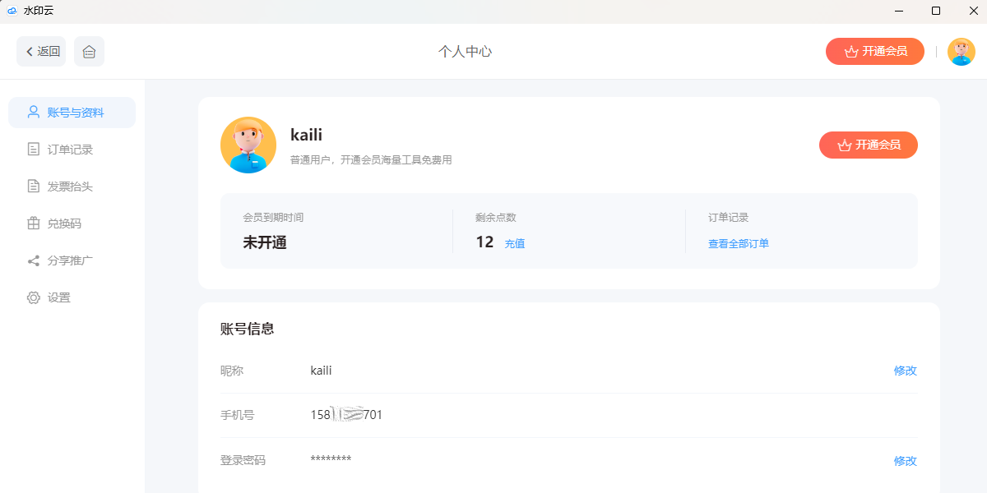Click 开通会员 button in the profile card

pos(869,145)
